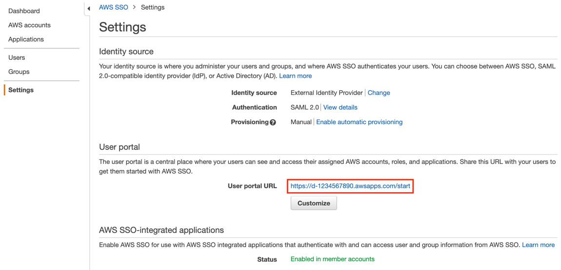
Task: Click the 'Identity source' section heading
Action: 126,52
